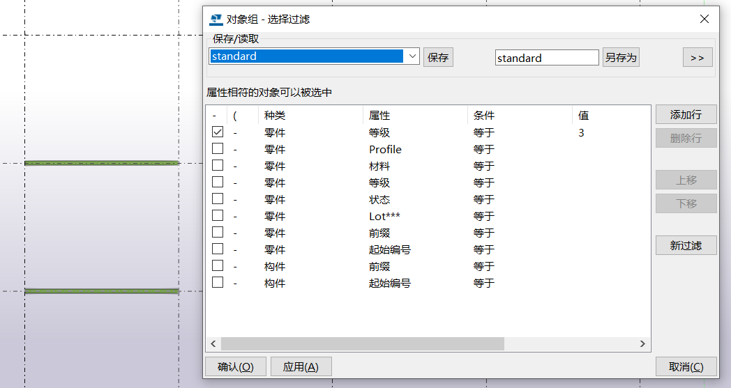Click the 种类 column header
731x388 pixels.
[274, 116]
